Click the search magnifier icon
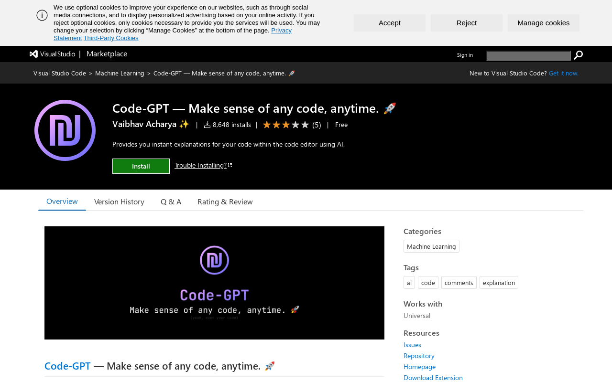Screen dimensions: 612x382 (x=578, y=55)
